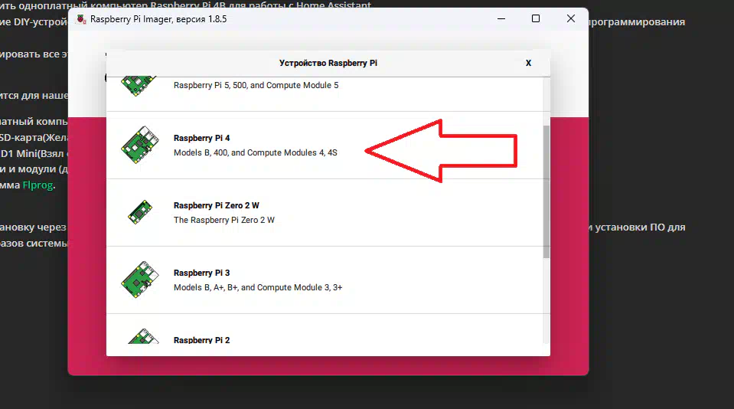Click the Raspberry Pi 3 board icon
The image size is (734, 409).
click(140, 280)
